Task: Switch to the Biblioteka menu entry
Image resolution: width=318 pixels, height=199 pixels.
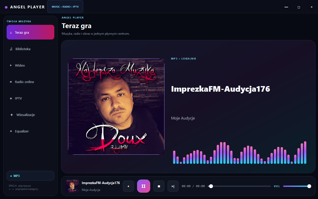Action: tap(30, 49)
